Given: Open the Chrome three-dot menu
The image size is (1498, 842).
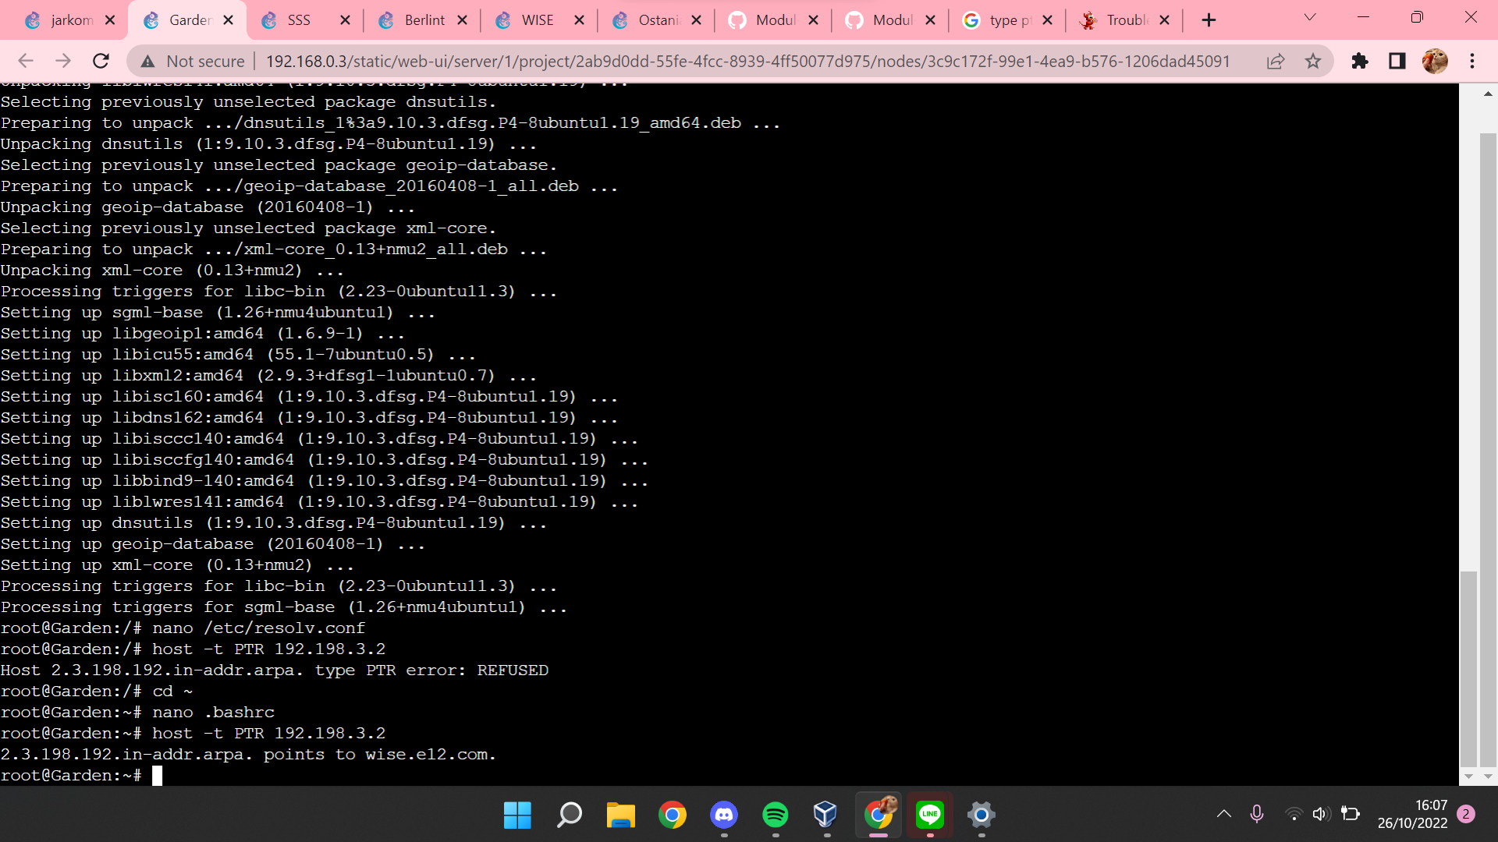Looking at the screenshot, I should click(1474, 61).
